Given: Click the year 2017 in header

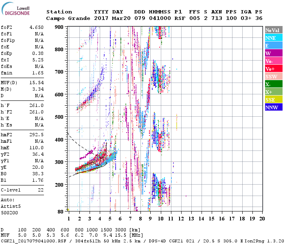Looking at the screenshot, I should pos(101,18).
